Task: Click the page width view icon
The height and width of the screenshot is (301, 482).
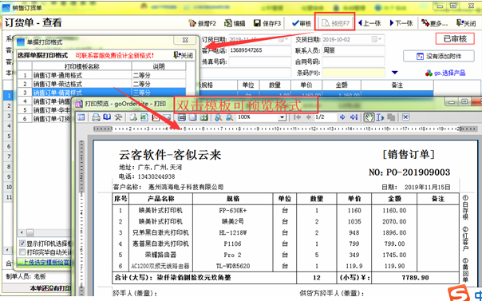Action: point(182,117)
